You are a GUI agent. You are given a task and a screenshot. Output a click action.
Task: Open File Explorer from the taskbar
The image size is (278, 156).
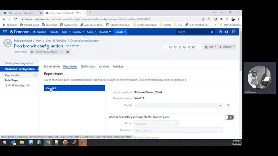tap(22, 143)
